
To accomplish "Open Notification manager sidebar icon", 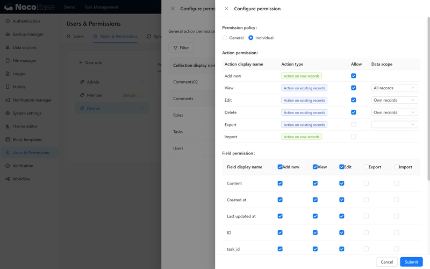I will (x=8, y=100).
